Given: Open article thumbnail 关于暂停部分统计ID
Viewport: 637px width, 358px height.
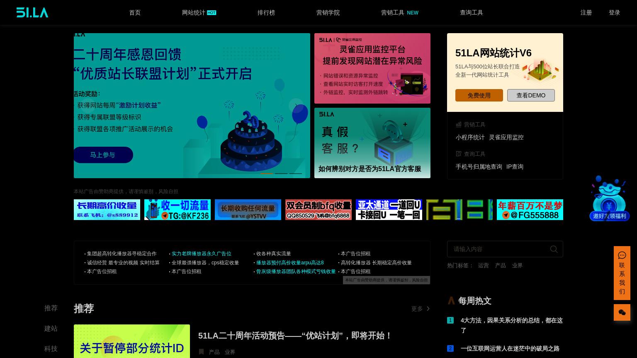Looking at the screenshot, I should 132,341.
